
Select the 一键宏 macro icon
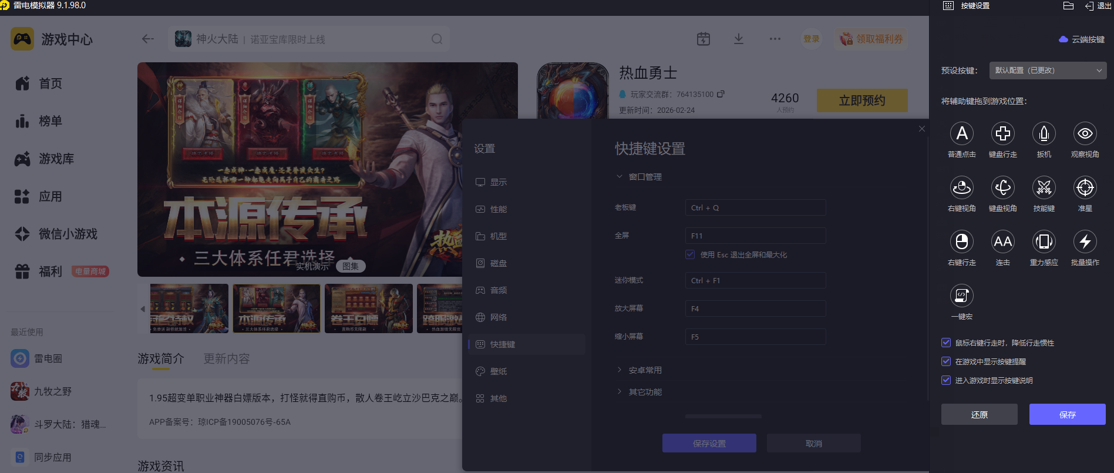[x=962, y=296]
